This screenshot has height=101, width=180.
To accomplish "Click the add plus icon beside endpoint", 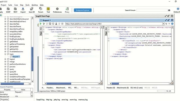I will pos(169,24).
